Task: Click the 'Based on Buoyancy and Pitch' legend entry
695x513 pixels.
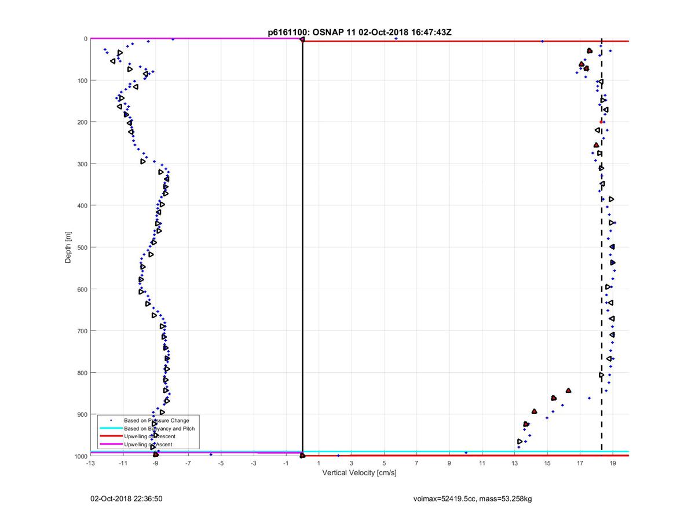Action: (159, 428)
